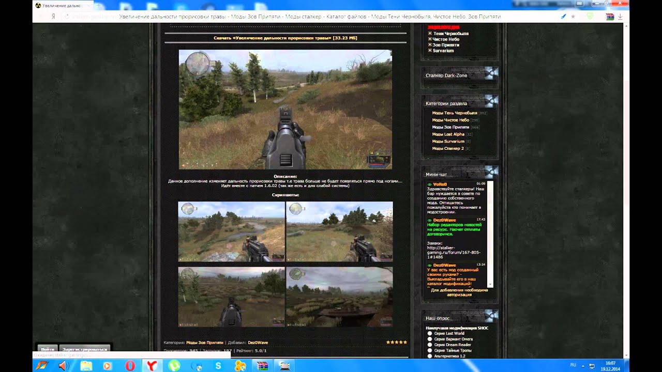Open 'Моды Зов Припяти' link beside 'Категория'
Image resolution: width=662 pixels, height=372 pixels.
tap(205, 343)
